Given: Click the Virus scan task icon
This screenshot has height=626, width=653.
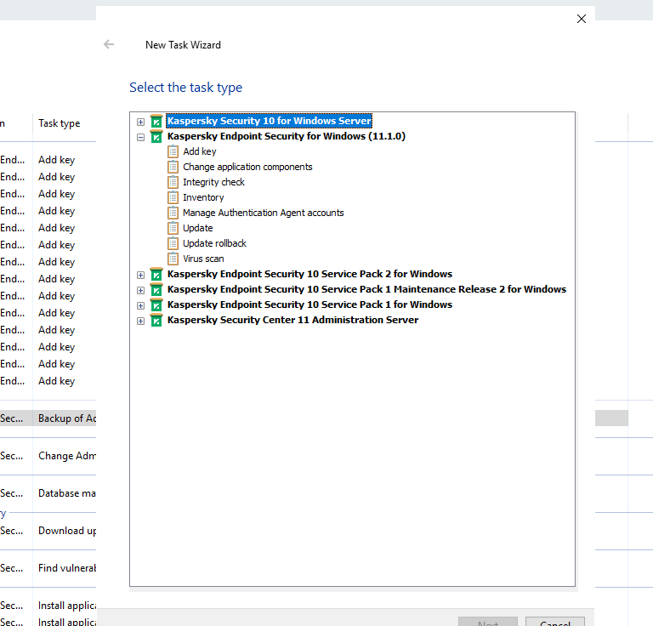Looking at the screenshot, I should click(x=173, y=259).
